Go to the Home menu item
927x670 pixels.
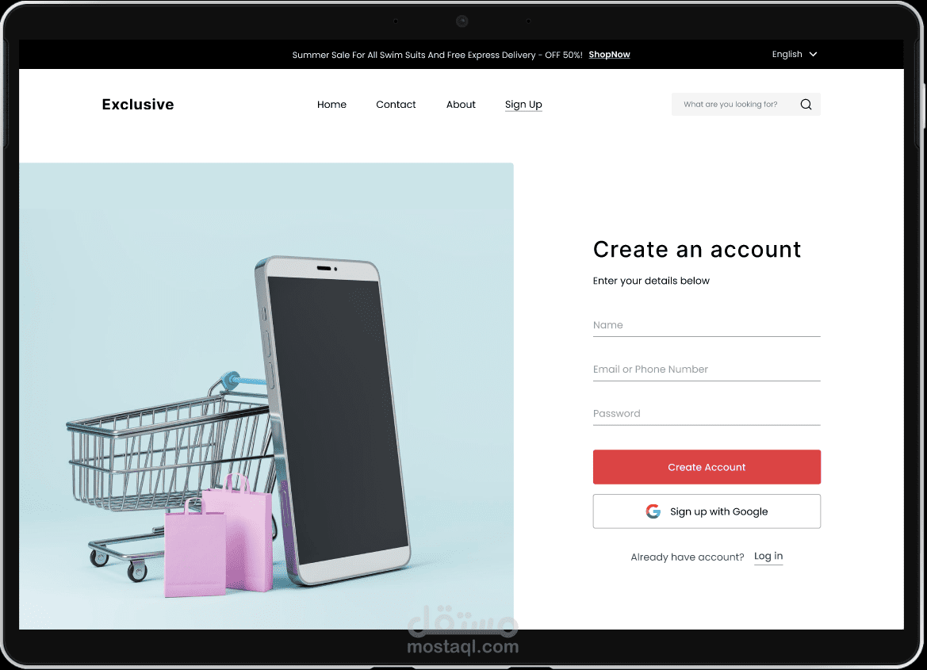point(331,105)
